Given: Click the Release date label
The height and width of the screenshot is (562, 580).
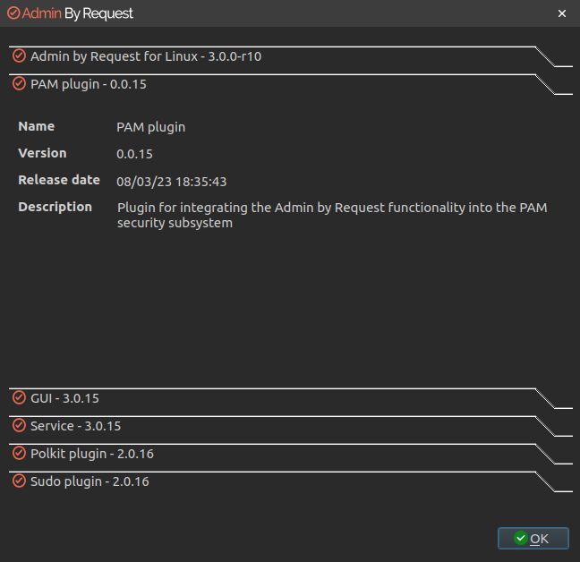Looking at the screenshot, I should pyautogui.click(x=59, y=180).
